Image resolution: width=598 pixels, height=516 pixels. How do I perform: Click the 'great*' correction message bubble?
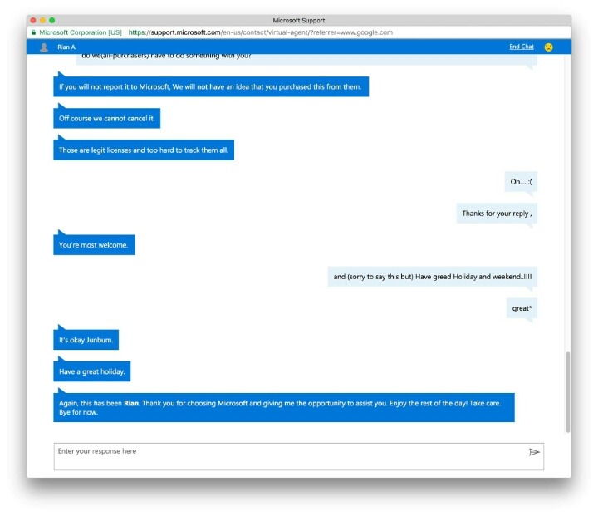tap(522, 308)
